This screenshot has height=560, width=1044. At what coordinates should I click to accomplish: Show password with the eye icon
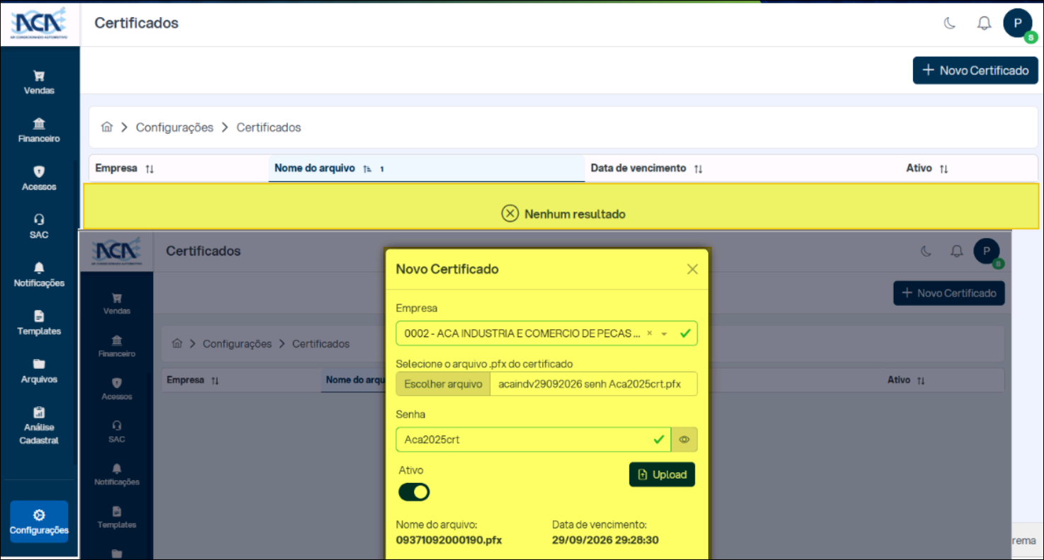[684, 440]
